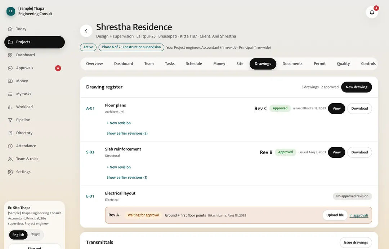View Floor plans Rev C
The height and width of the screenshot is (249, 389).
pyautogui.click(x=336, y=108)
